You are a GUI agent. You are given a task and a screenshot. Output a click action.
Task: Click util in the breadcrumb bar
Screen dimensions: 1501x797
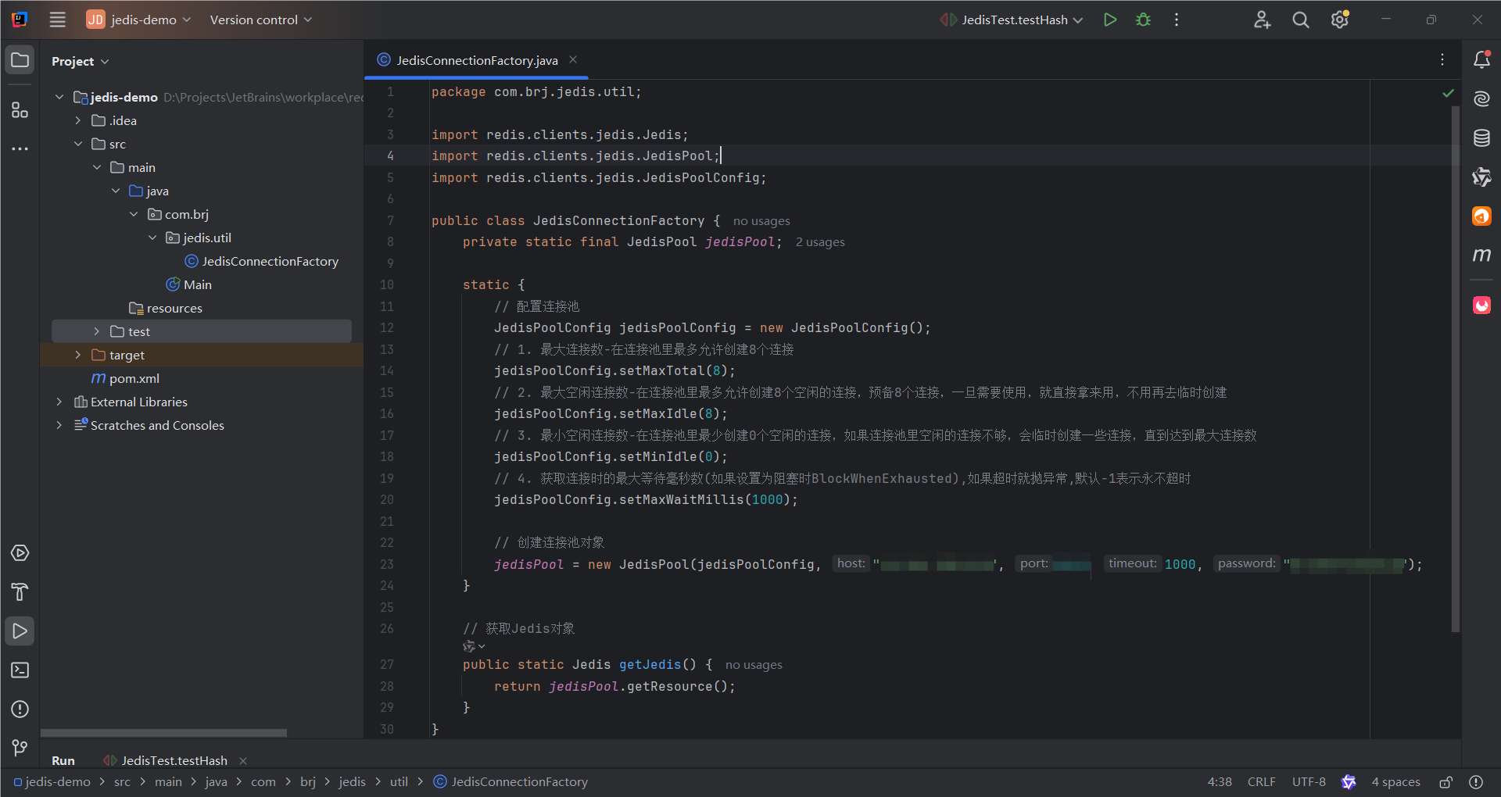coord(399,781)
